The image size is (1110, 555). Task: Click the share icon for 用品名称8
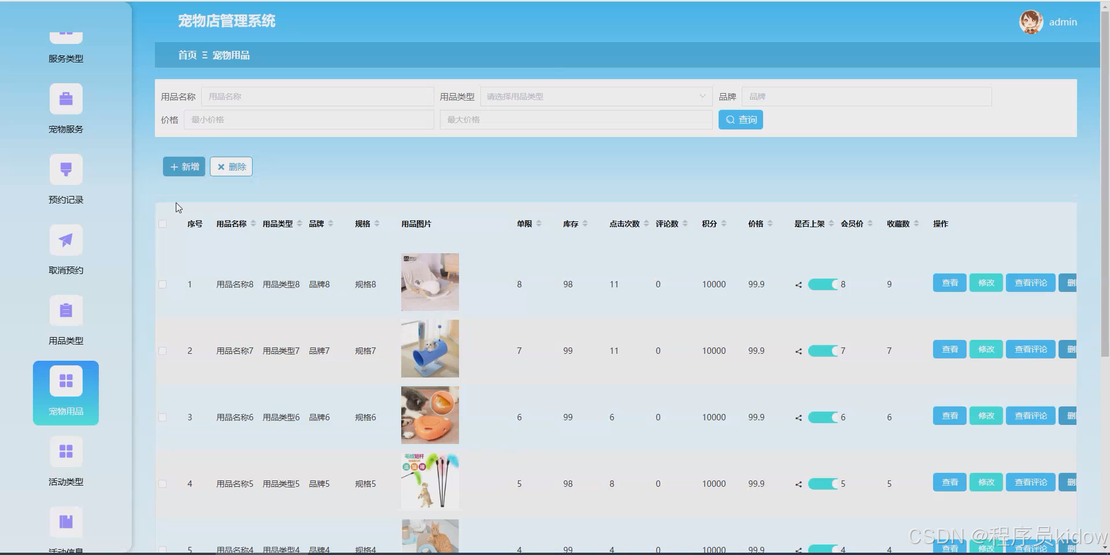[798, 284]
